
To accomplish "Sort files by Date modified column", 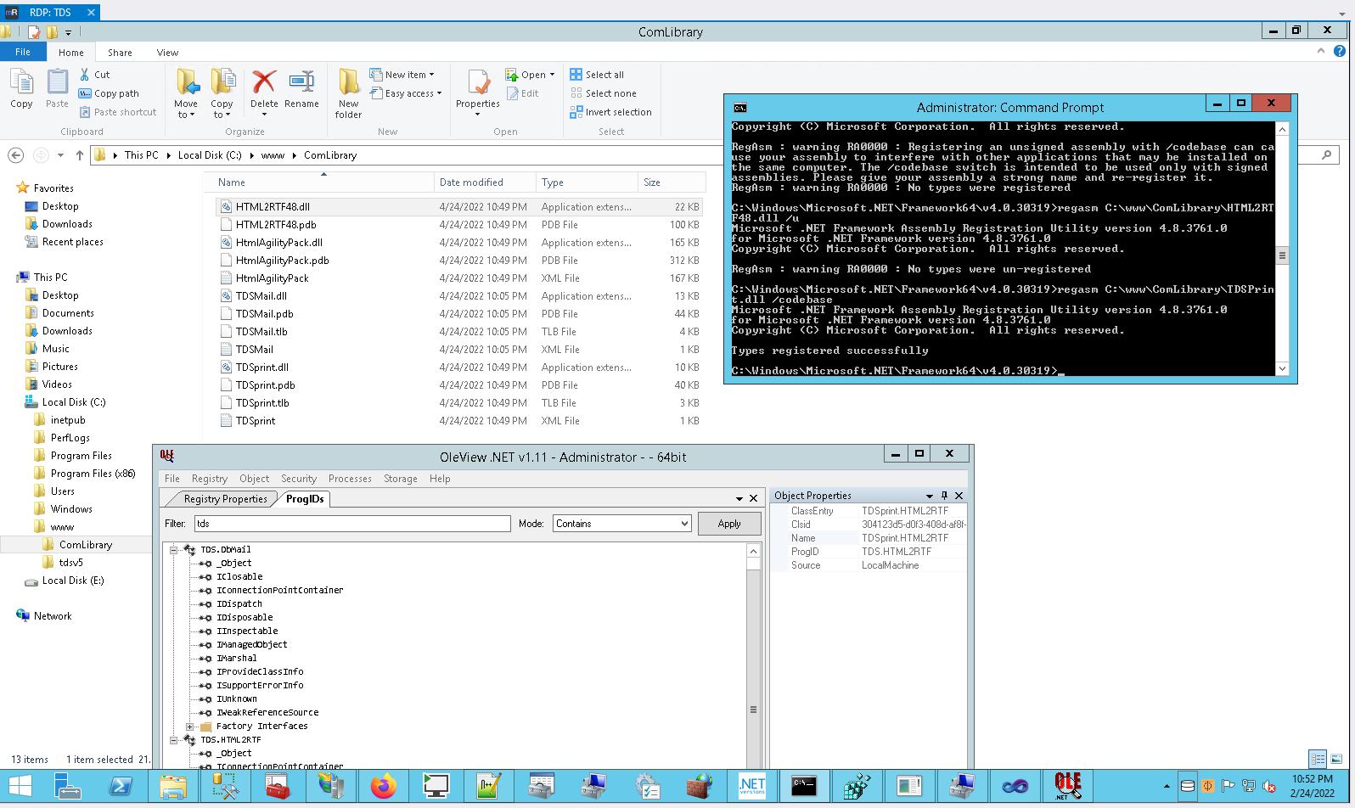I will (485, 182).
